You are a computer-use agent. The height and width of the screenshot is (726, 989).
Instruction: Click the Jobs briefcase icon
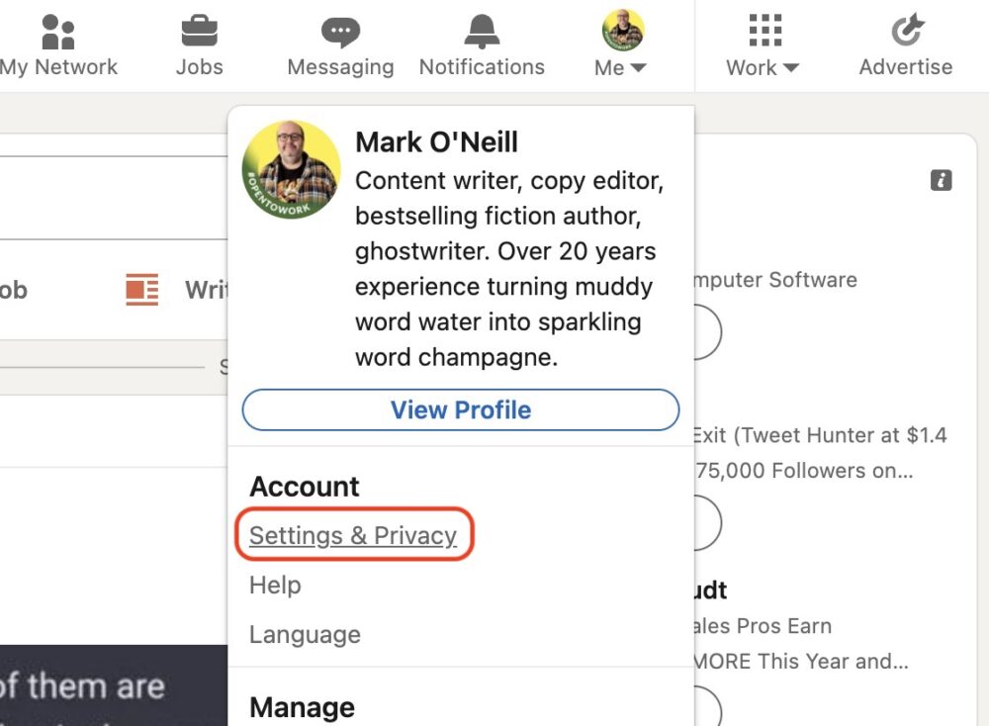(199, 29)
